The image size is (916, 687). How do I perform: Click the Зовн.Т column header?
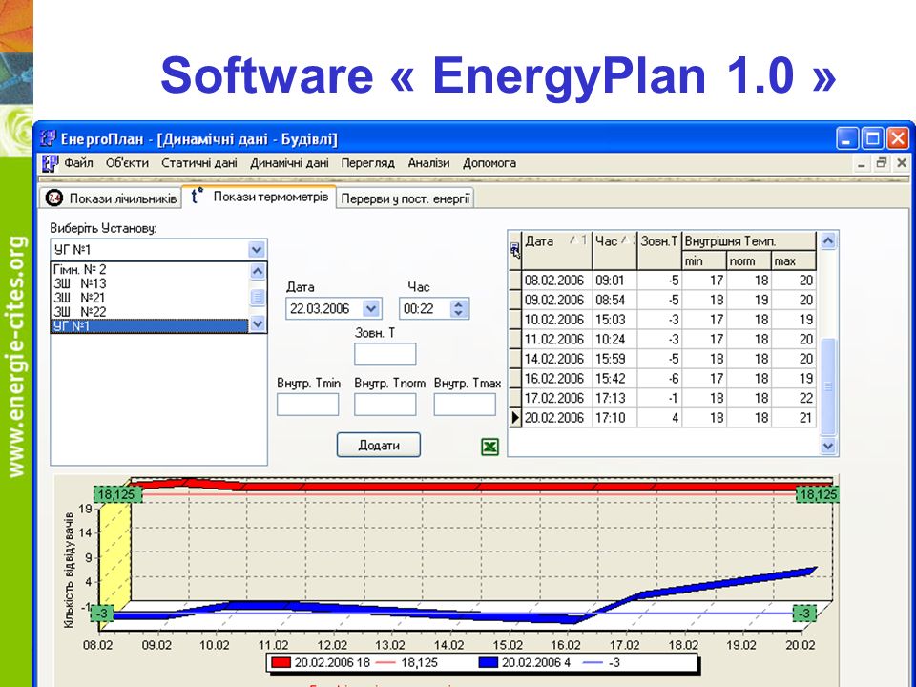coord(659,250)
